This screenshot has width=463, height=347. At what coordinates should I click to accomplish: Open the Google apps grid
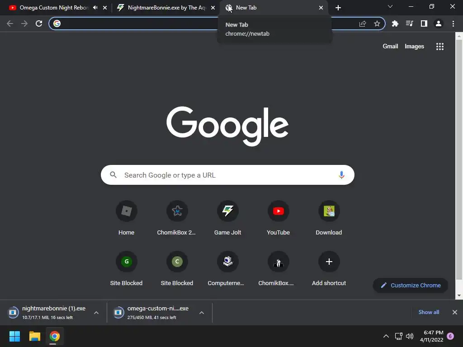(440, 47)
